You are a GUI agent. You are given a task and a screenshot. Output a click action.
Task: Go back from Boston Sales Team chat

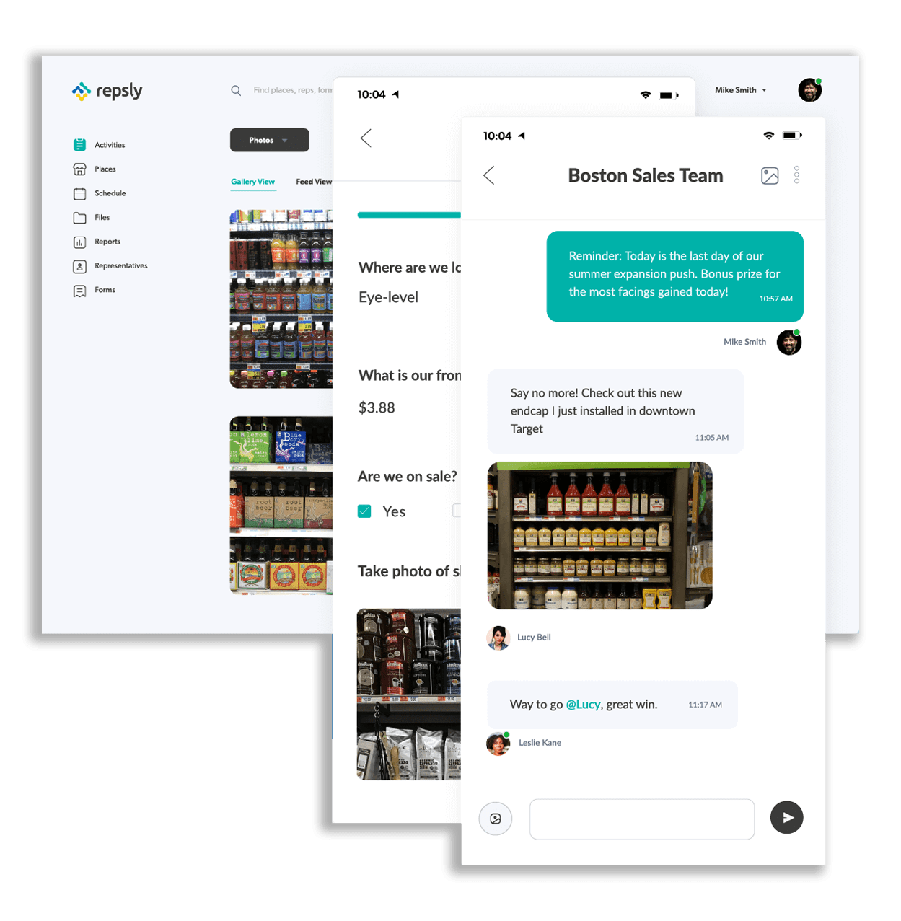tap(489, 175)
